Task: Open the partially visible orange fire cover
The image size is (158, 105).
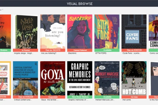Action: click(x=6, y=32)
